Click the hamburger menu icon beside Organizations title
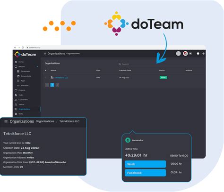Image resolution: width=224 pixels, height=192 pixels. pyautogui.click(x=45, y=54)
